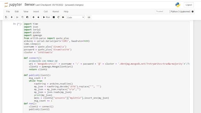Click the '(unsaved changes)' status text
This screenshot has height=113, width=201.
(74, 5)
